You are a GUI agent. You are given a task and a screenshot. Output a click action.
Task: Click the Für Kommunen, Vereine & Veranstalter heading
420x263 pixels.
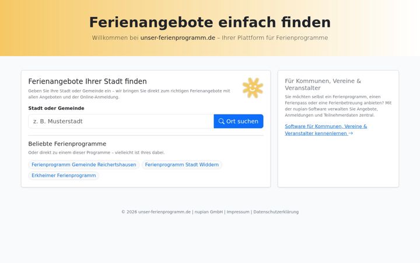click(x=323, y=85)
